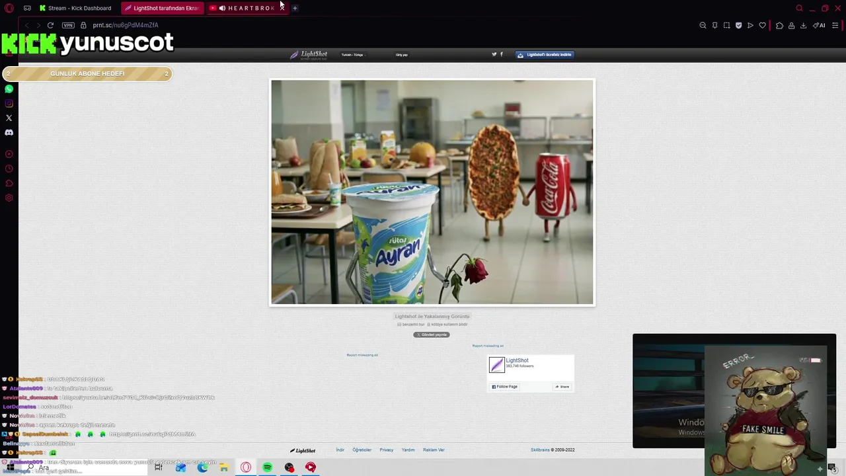Viewport: 846px width, 476px height.
Task: Toggle the VPN badge
Action: click(68, 25)
